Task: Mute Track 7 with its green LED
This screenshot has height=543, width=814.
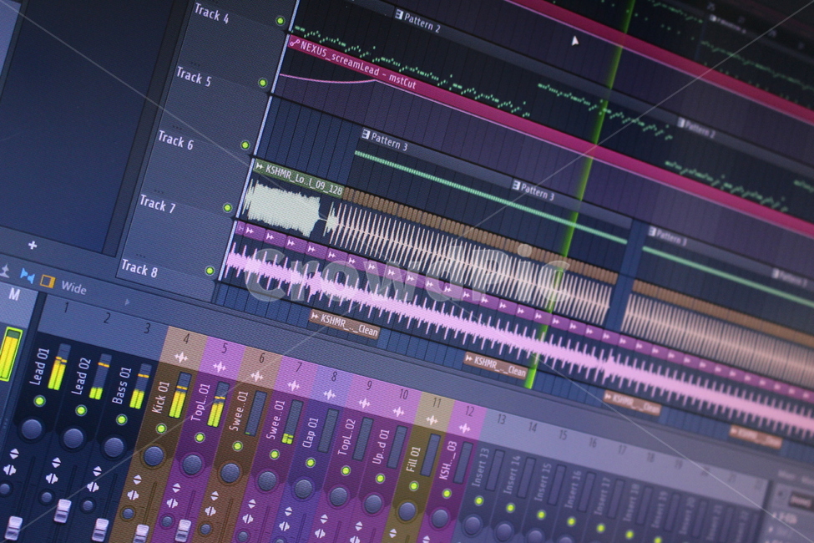Action: (227, 208)
